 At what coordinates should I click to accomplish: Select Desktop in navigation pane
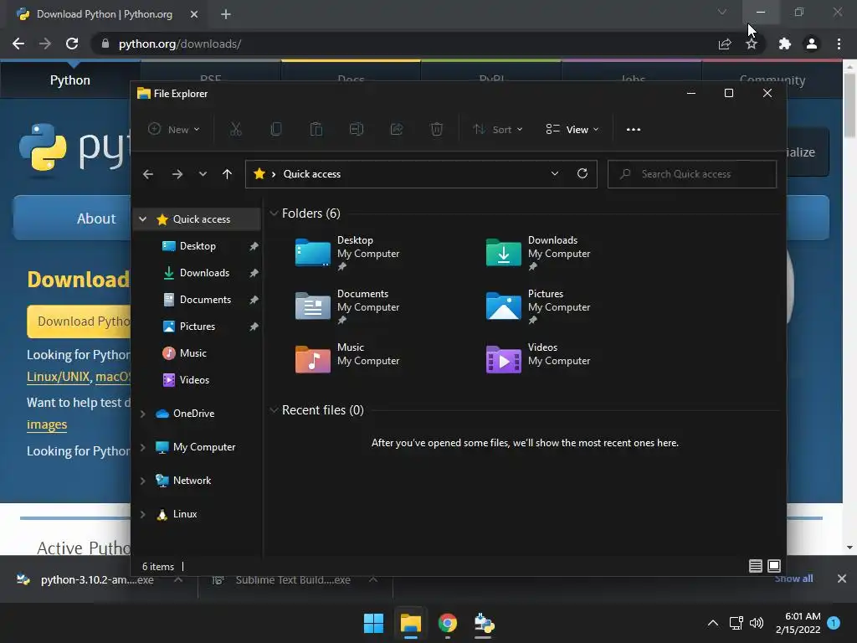[198, 246]
